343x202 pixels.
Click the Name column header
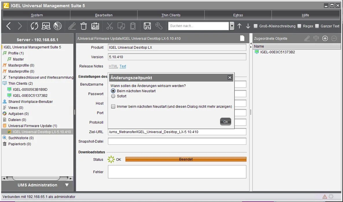(x=297, y=46)
